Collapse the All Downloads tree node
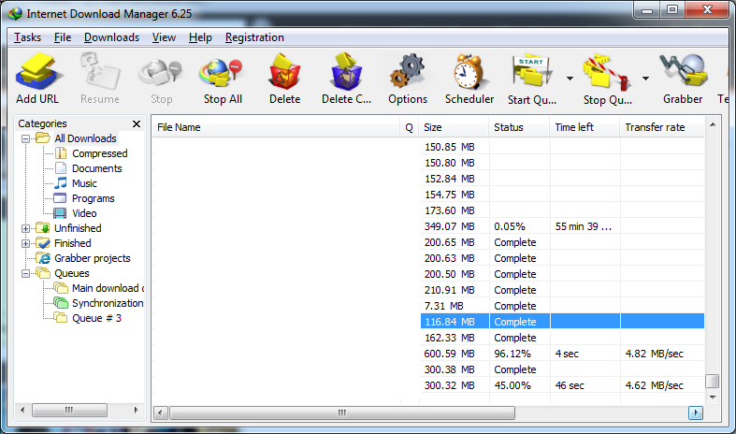 [26, 138]
